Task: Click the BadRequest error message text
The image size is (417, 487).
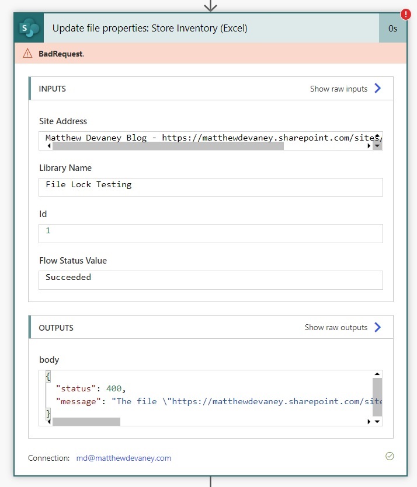Action: (x=61, y=54)
